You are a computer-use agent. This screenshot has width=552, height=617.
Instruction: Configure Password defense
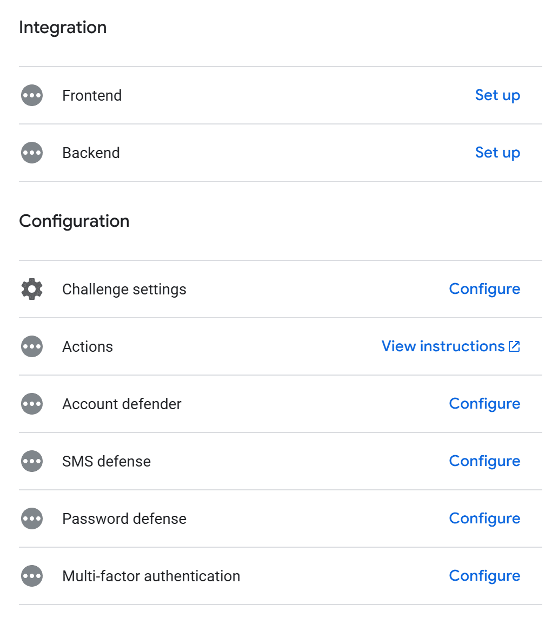pyautogui.click(x=484, y=519)
